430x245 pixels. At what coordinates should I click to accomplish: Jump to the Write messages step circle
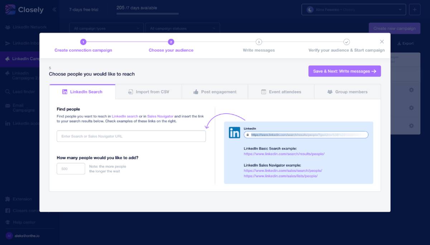click(259, 42)
